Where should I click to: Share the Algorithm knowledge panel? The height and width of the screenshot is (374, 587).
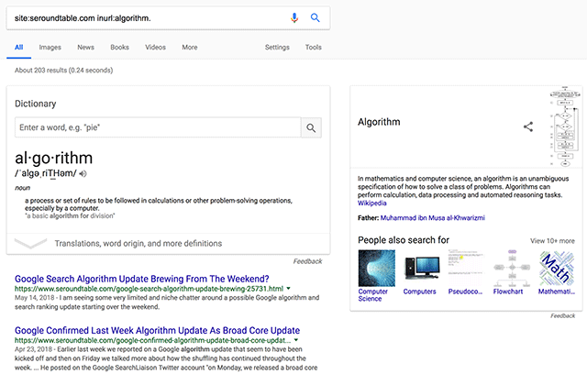528,126
